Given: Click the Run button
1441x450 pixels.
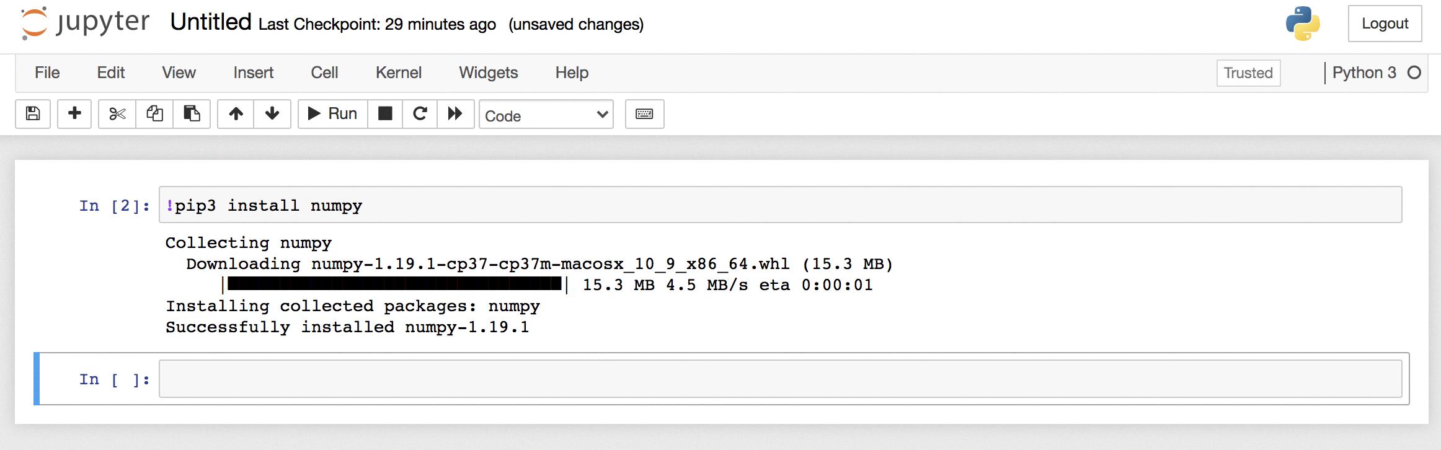Looking at the screenshot, I should tap(332, 113).
